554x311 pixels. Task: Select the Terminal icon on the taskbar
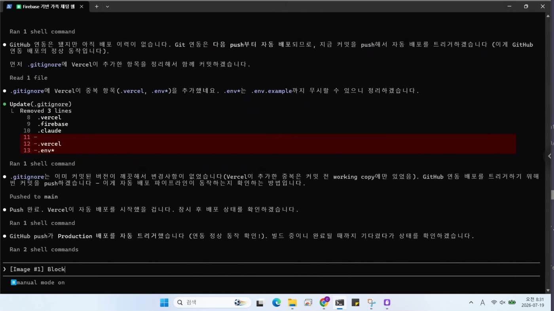tap(340, 303)
